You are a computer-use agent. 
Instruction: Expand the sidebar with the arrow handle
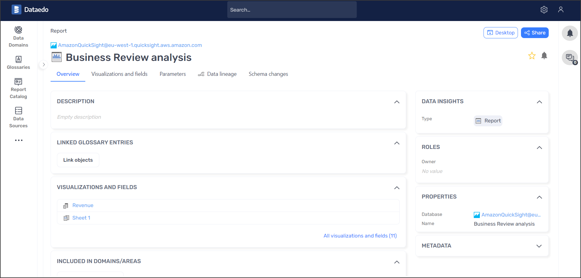[44, 65]
